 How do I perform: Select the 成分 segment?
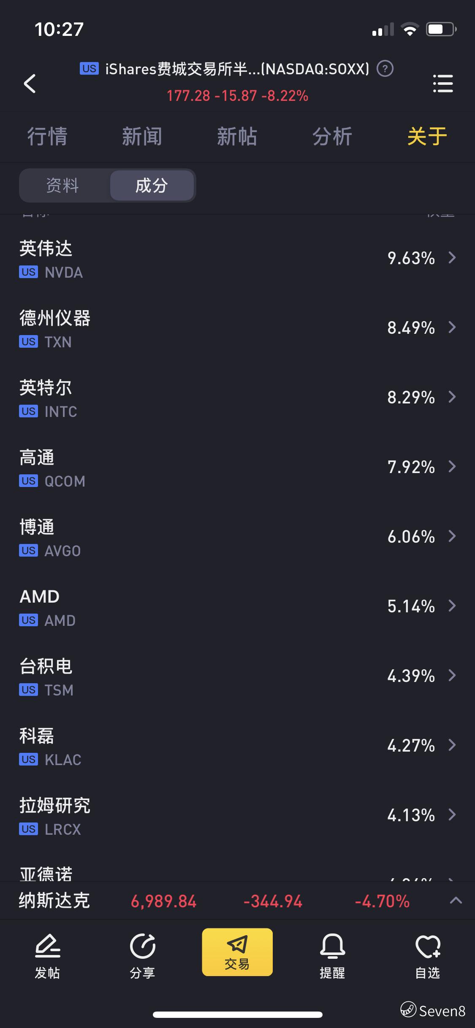152,185
